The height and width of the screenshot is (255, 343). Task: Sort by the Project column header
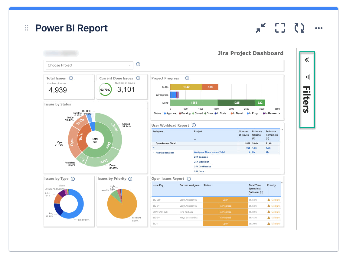(198, 132)
